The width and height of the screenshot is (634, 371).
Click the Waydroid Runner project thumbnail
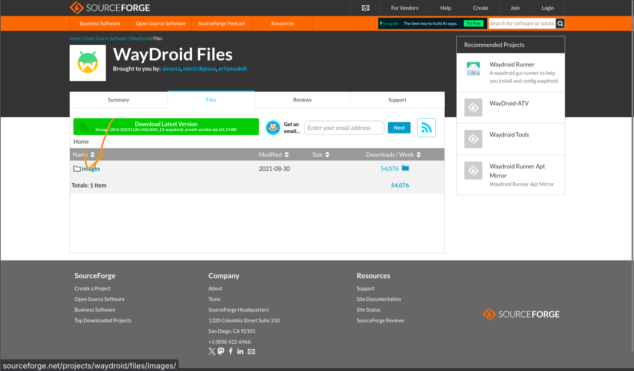(473, 68)
